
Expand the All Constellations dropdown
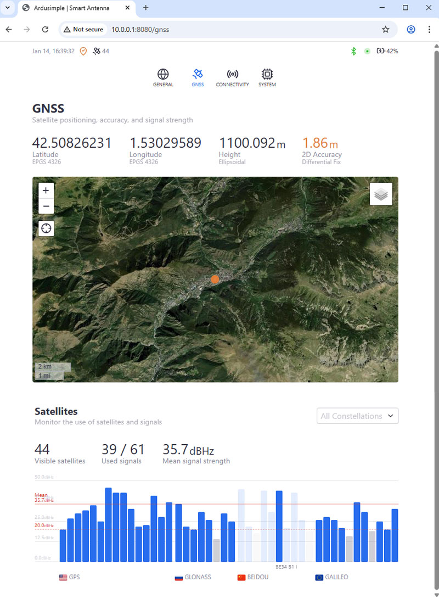(x=357, y=416)
